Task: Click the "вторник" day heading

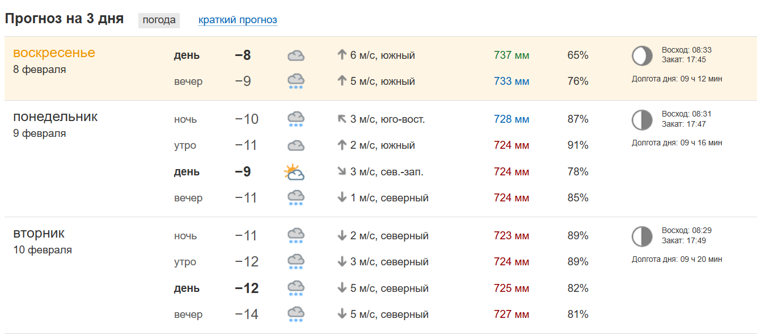Action: point(39,233)
